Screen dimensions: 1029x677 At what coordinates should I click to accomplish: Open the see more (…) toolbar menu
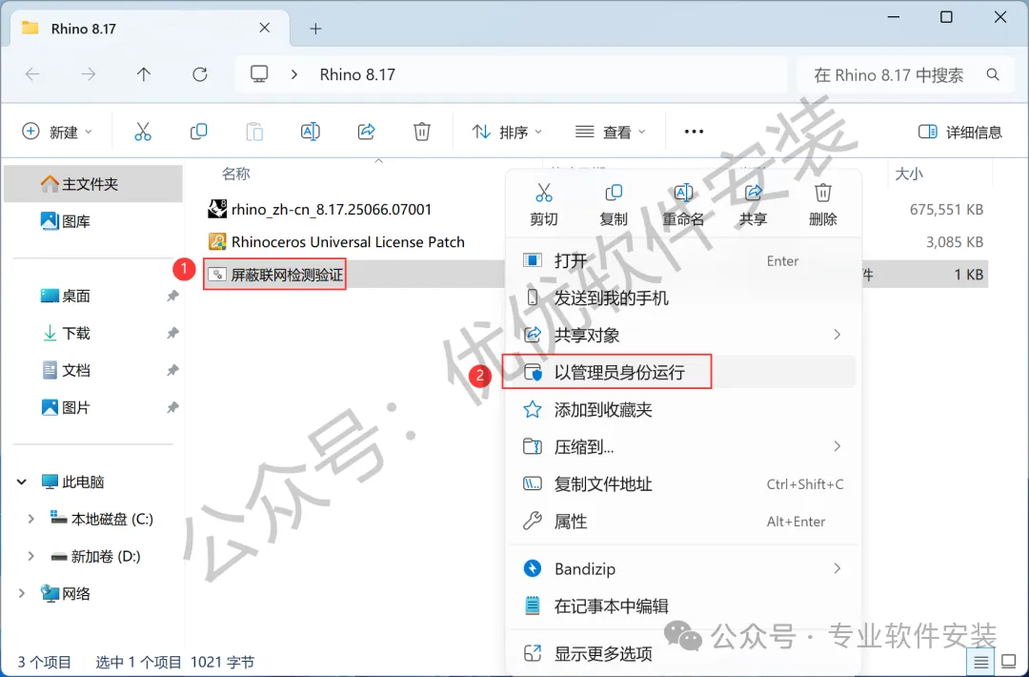(694, 132)
